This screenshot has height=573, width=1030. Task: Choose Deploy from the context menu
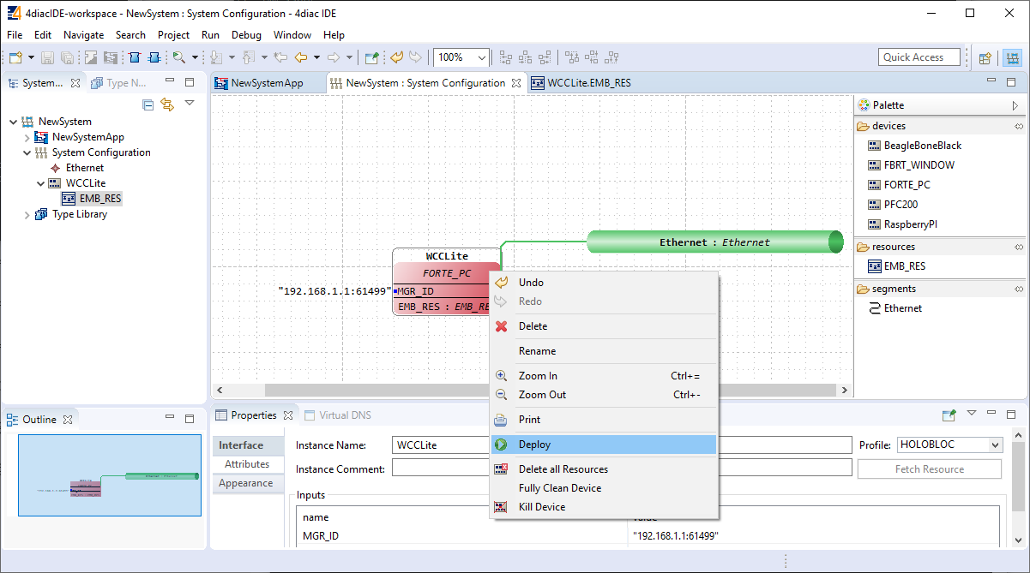pyautogui.click(x=604, y=445)
